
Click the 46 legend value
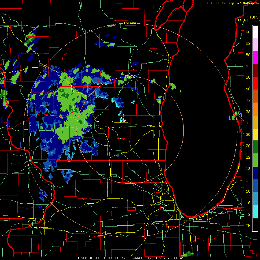coord(248,89)
